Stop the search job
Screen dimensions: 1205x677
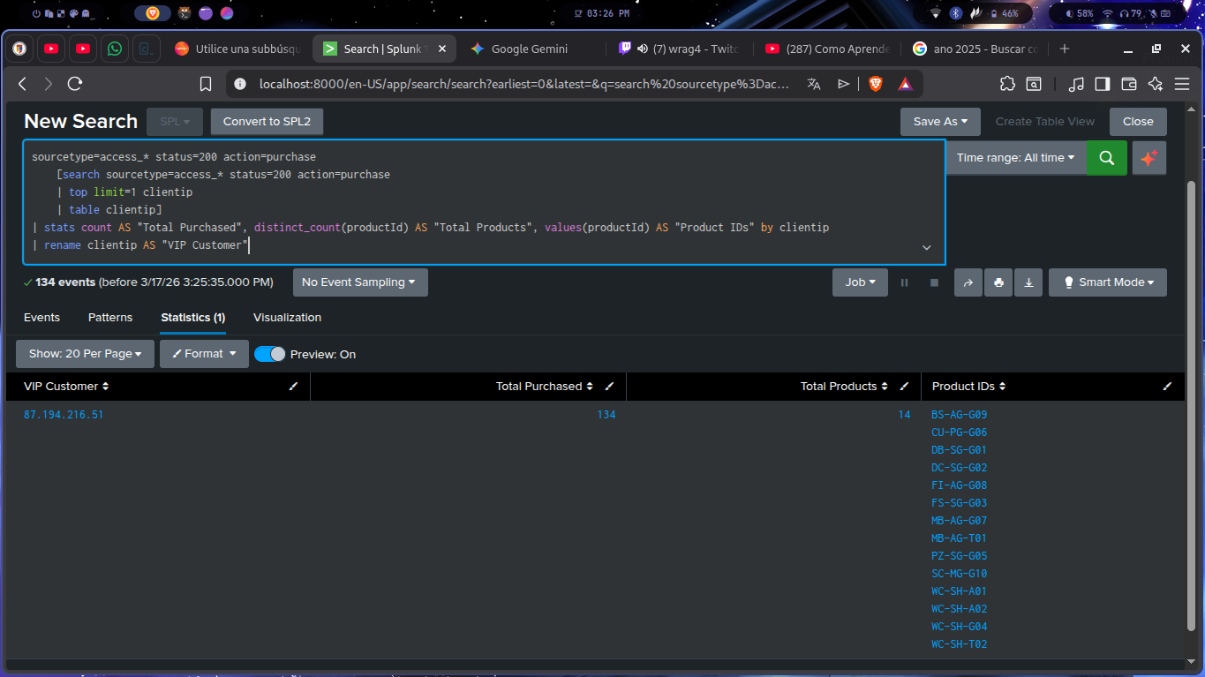(934, 282)
